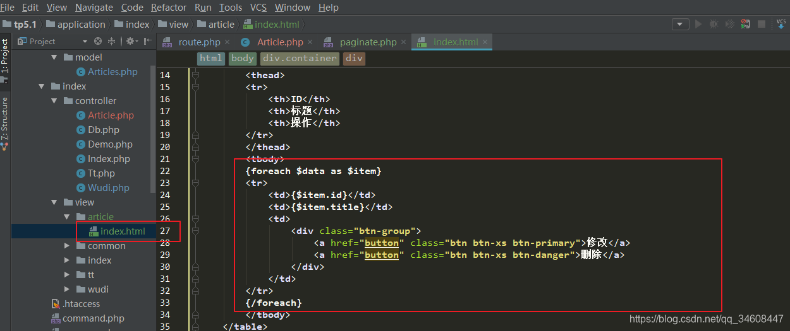
Task: Close the index.html editor tab
Action: (485, 42)
